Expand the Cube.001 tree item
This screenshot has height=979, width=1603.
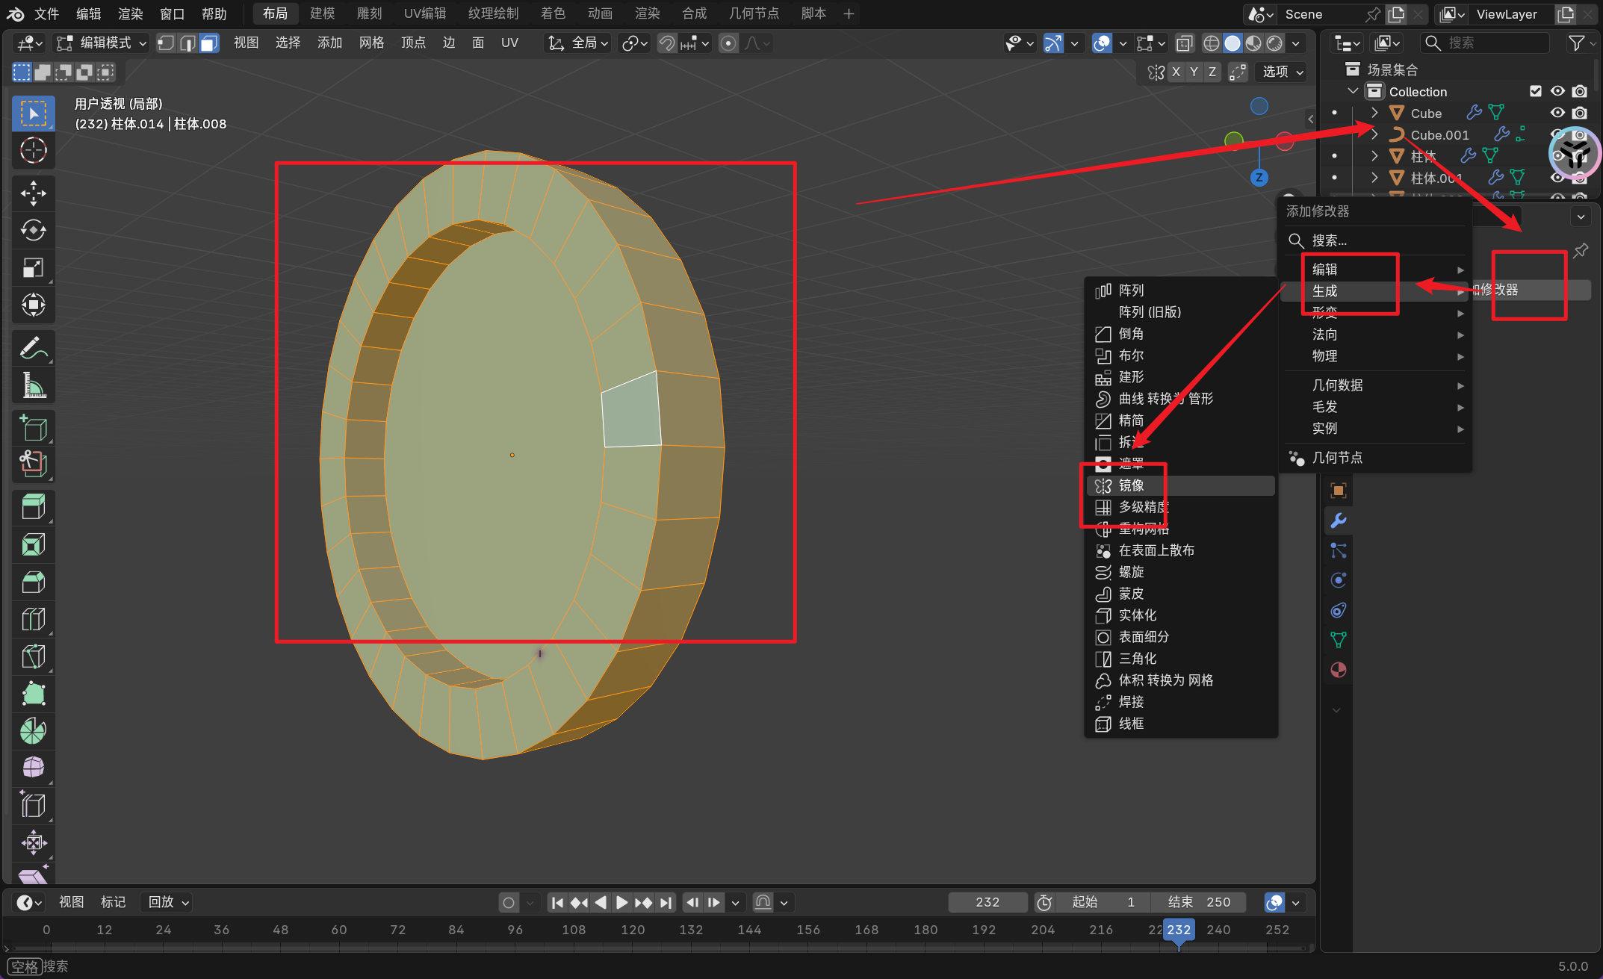(1374, 134)
